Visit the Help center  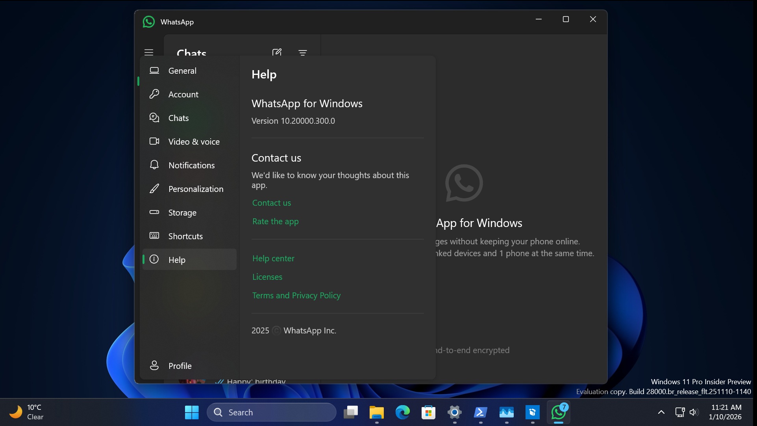(273, 258)
